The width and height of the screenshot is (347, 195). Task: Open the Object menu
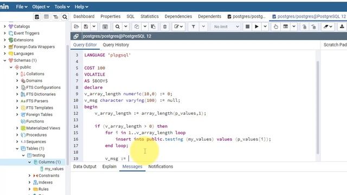(41, 7)
